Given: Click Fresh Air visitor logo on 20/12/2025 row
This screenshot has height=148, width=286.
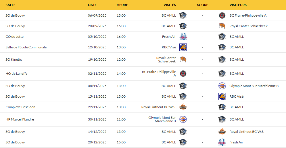Looking at the screenshot, I should tap(222, 142).
